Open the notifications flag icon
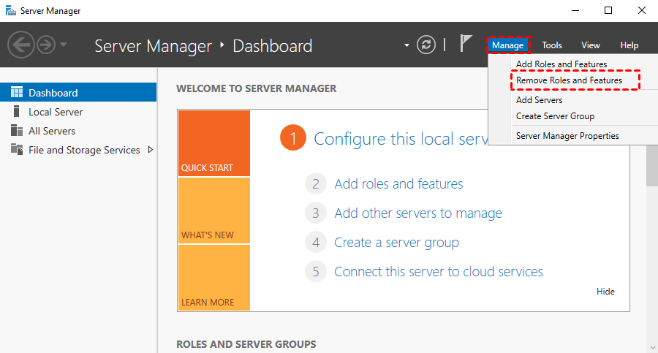The image size is (658, 353). coord(466,44)
